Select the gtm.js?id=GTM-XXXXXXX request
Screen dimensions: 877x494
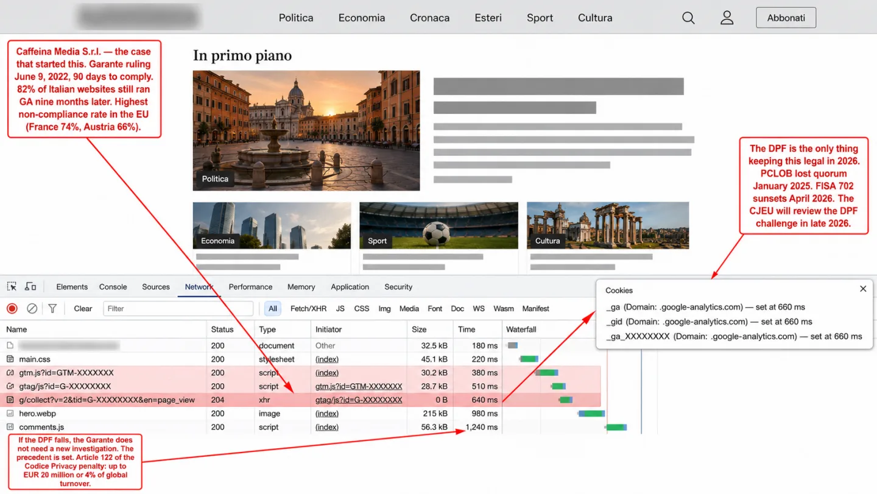click(66, 373)
